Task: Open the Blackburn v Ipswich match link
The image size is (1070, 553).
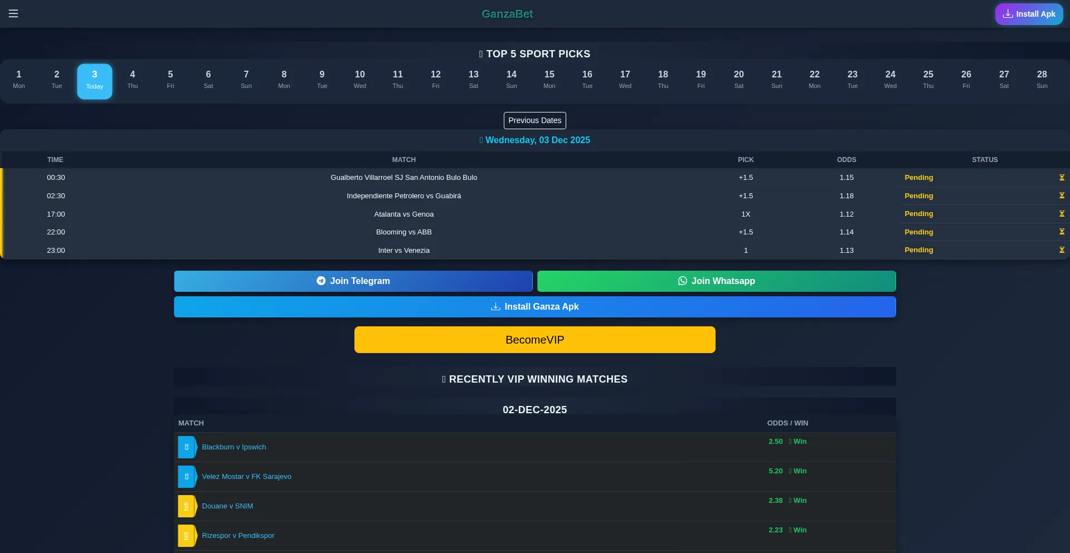Action: pyautogui.click(x=234, y=447)
